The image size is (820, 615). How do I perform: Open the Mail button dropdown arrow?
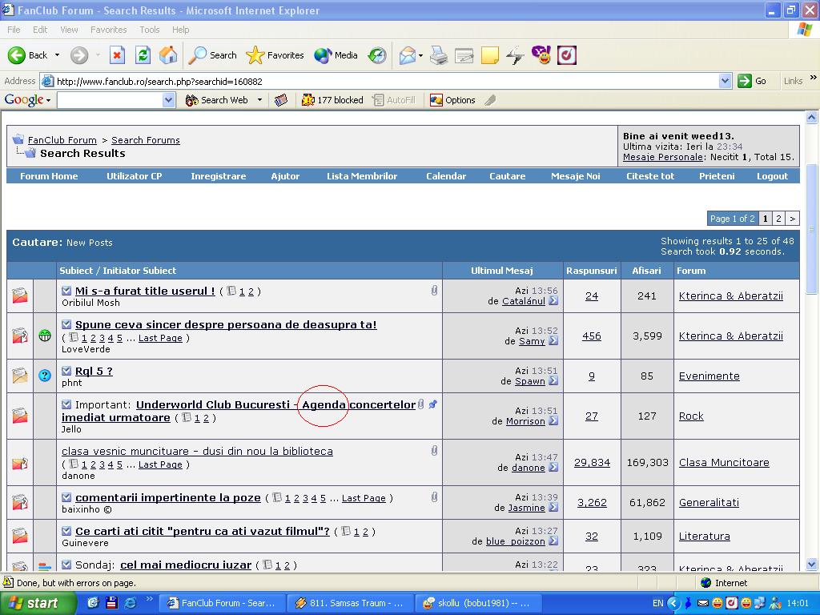[x=420, y=55]
